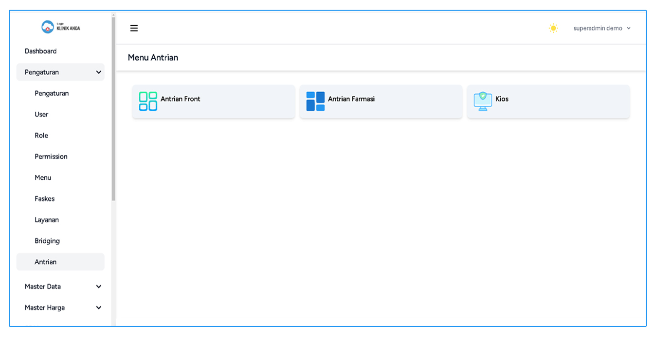Open the Permission submenu item
This screenshot has height=338, width=657.
tap(51, 156)
